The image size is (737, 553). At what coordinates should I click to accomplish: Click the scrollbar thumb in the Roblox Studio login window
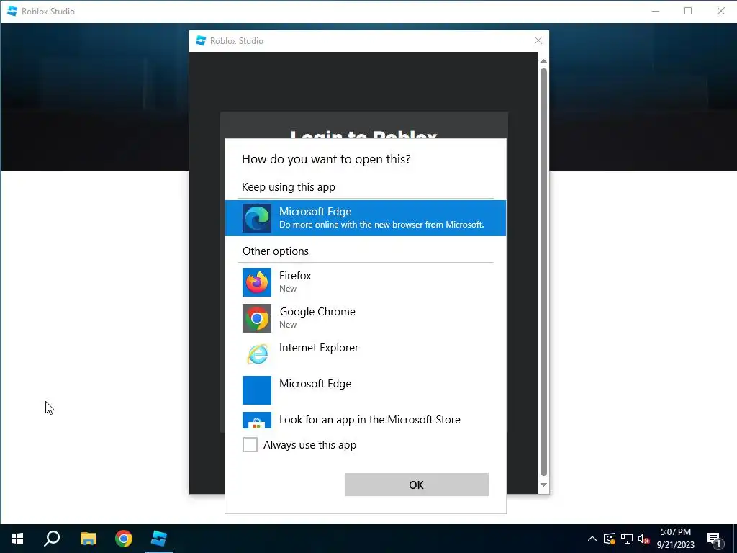point(543,271)
